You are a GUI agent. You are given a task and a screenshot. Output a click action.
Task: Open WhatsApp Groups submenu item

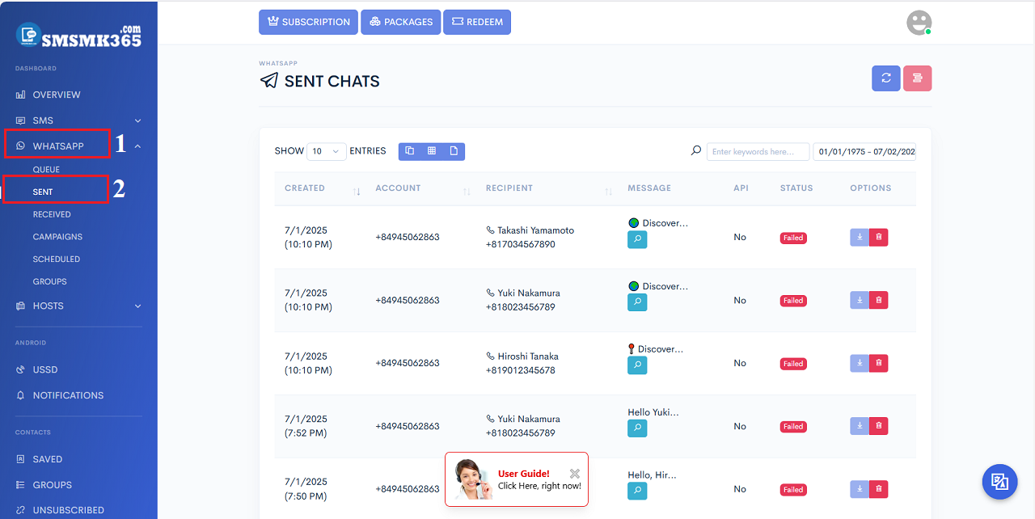pyautogui.click(x=50, y=281)
